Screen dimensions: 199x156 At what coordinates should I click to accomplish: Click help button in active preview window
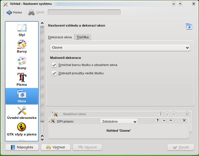[157, 120]
